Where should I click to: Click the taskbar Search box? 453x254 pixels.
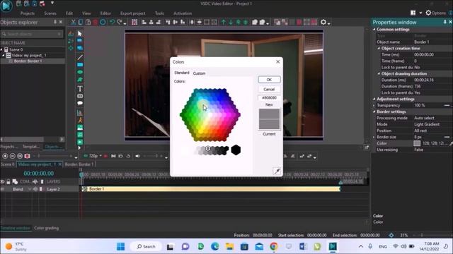[147, 246]
